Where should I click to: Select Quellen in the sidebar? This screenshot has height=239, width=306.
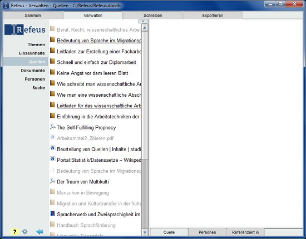pyautogui.click(x=26, y=62)
